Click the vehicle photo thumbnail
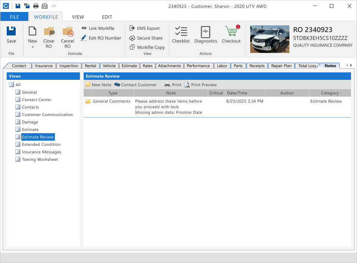The width and height of the screenshot is (357, 263). point(270,39)
